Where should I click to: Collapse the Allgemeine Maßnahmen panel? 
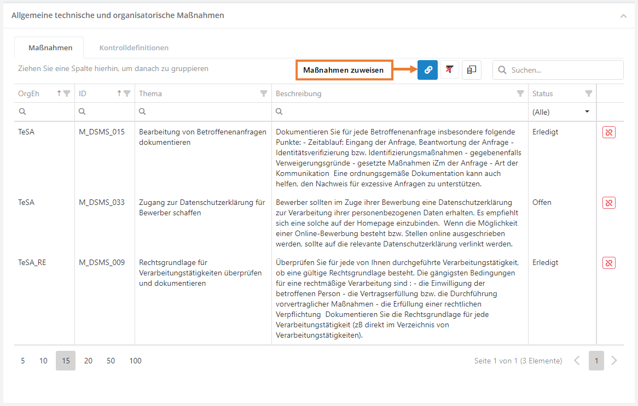tap(623, 16)
